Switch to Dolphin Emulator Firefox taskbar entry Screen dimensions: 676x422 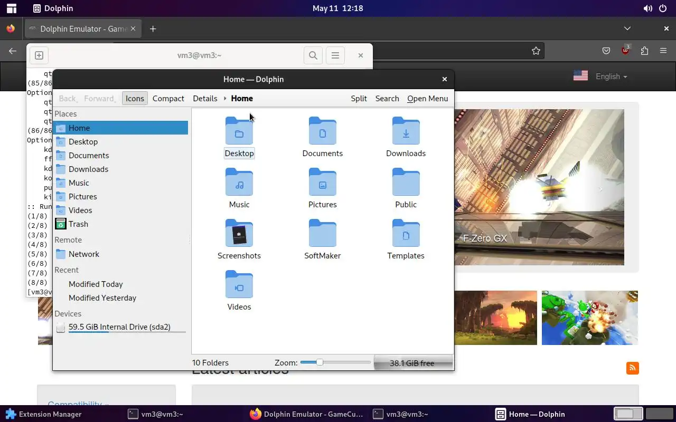[x=307, y=414]
